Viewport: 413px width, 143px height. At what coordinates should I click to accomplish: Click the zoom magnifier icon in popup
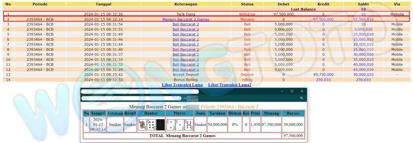[x=301, y=98]
